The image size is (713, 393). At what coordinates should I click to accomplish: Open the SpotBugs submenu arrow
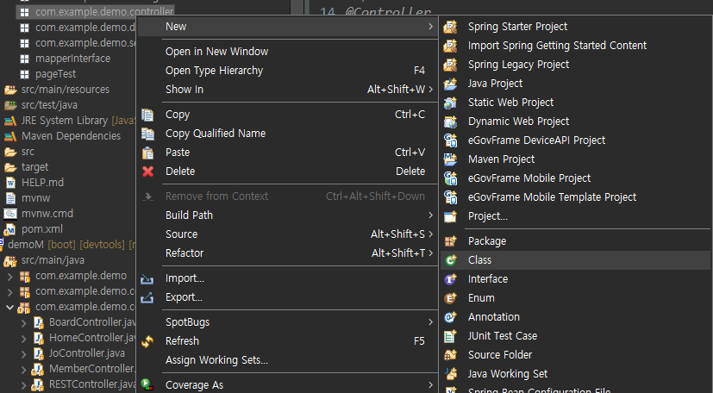[x=430, y=322]
